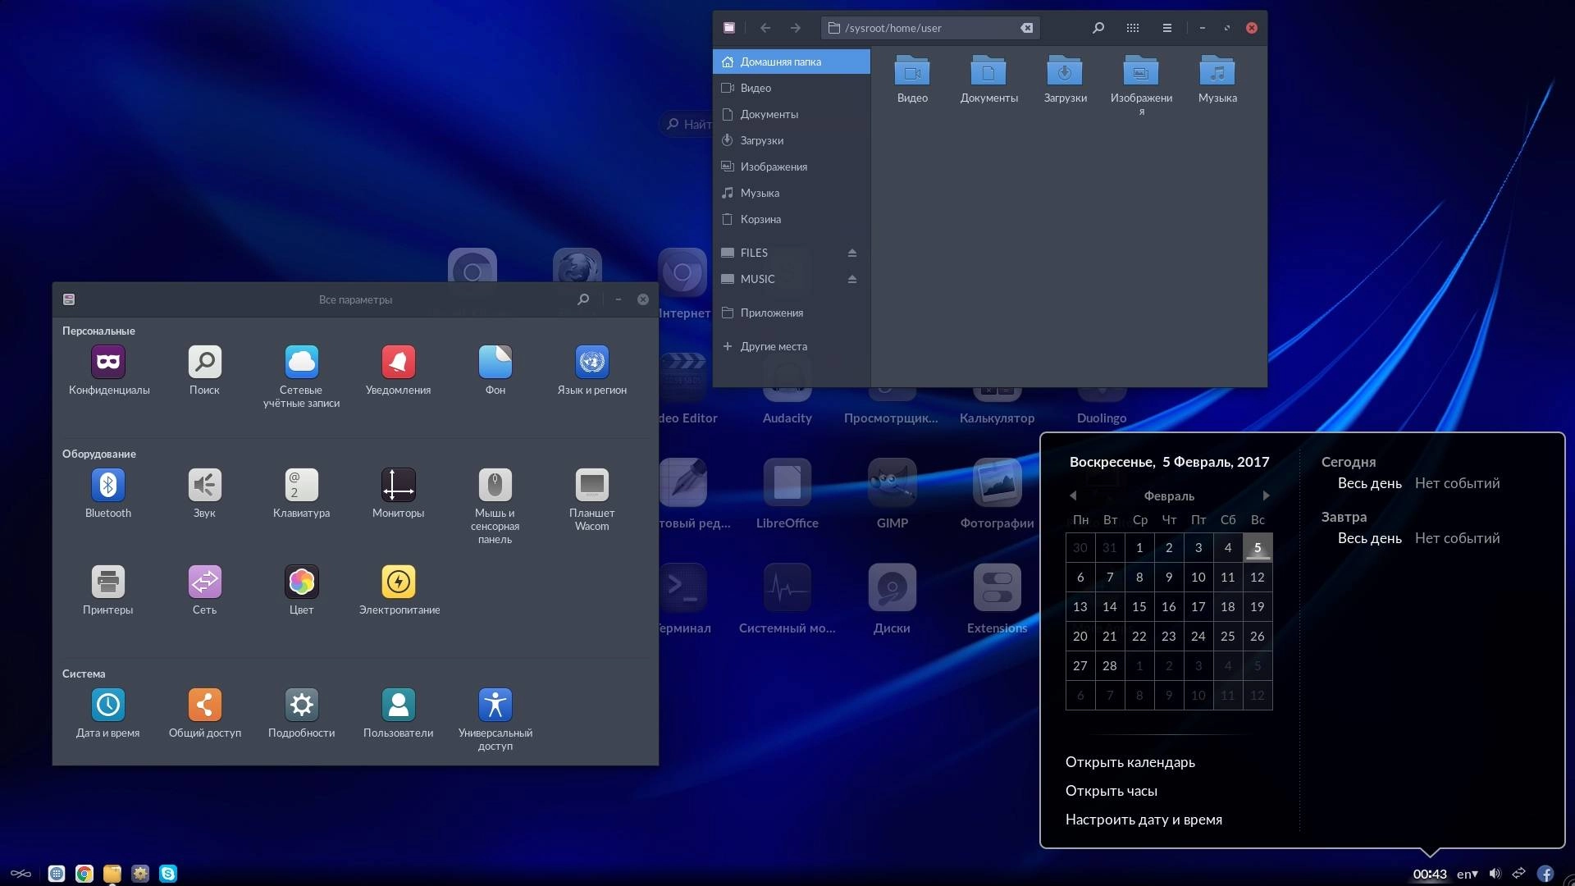1575x886 pixels.
Task: Select February 14 in calendar
Action: click(x=1110, y=607)
